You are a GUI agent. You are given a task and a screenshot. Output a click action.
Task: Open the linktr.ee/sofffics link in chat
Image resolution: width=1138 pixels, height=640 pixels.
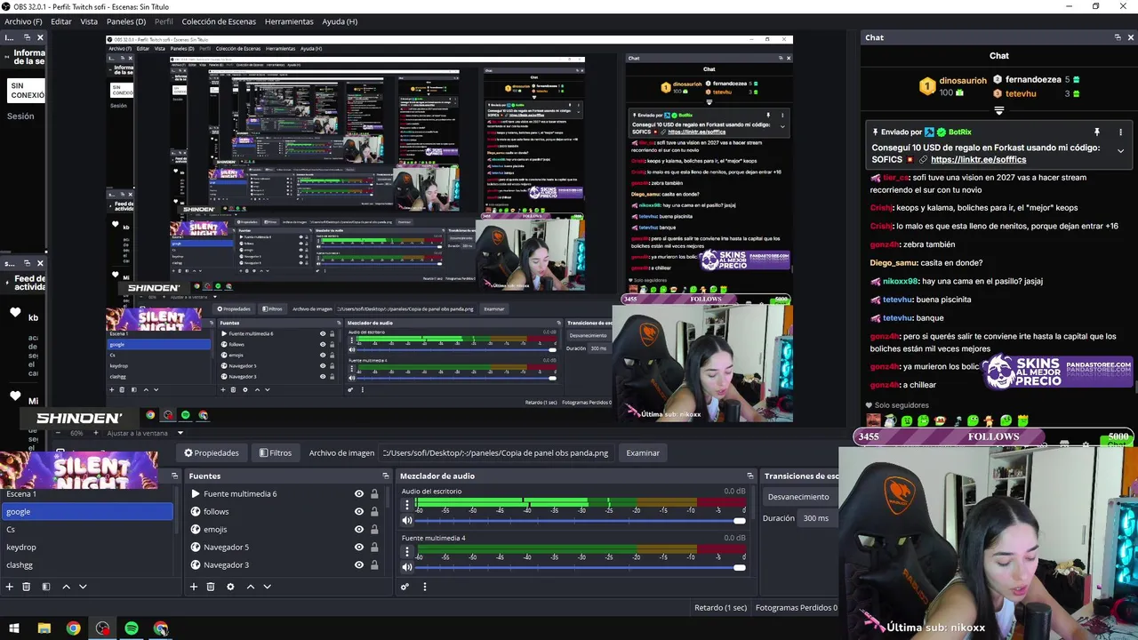tap(978, 160)
